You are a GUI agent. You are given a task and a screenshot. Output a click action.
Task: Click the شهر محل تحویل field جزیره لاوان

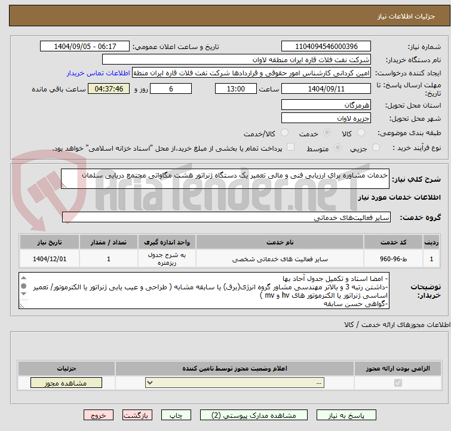[326, 118]
